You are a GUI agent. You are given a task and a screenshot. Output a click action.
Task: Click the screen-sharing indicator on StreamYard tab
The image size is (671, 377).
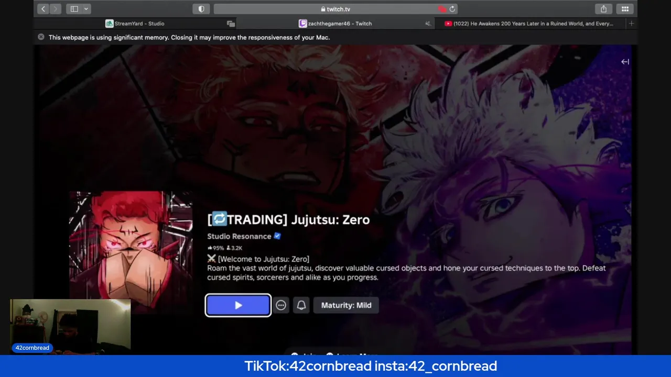230,24
